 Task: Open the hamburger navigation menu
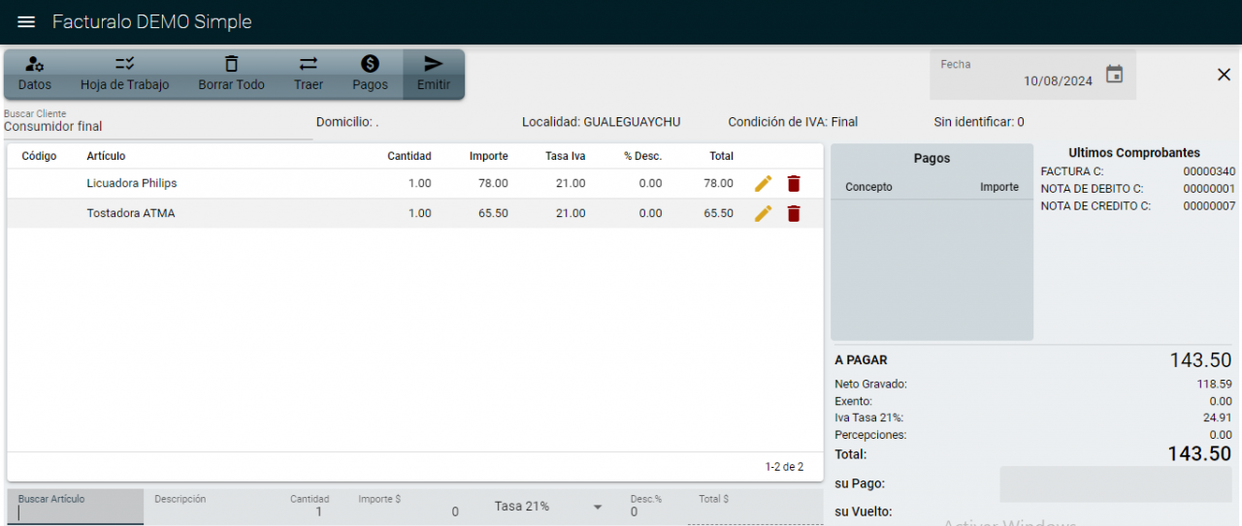[x=26, y=21]
